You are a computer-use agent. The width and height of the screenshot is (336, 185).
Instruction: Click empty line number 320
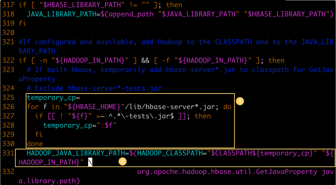[8, 33]
